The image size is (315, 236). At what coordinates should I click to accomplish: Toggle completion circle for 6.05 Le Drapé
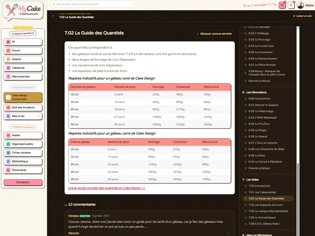[x=246, y=130]
